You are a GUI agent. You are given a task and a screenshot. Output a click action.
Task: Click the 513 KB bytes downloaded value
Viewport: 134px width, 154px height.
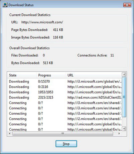[48, 63]
